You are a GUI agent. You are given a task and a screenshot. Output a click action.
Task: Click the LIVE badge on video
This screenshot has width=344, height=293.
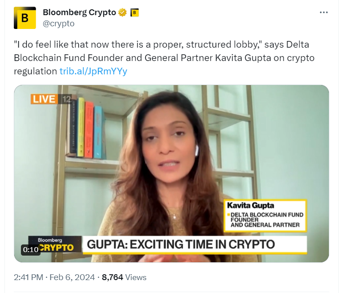[44, 99]
